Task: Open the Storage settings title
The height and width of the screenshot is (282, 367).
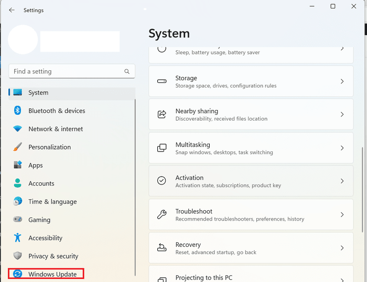Action: (186, 78)
